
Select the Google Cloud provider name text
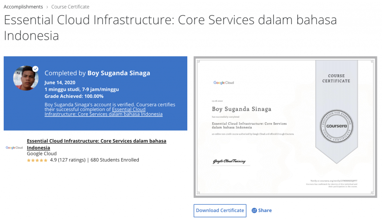point(42,154)
